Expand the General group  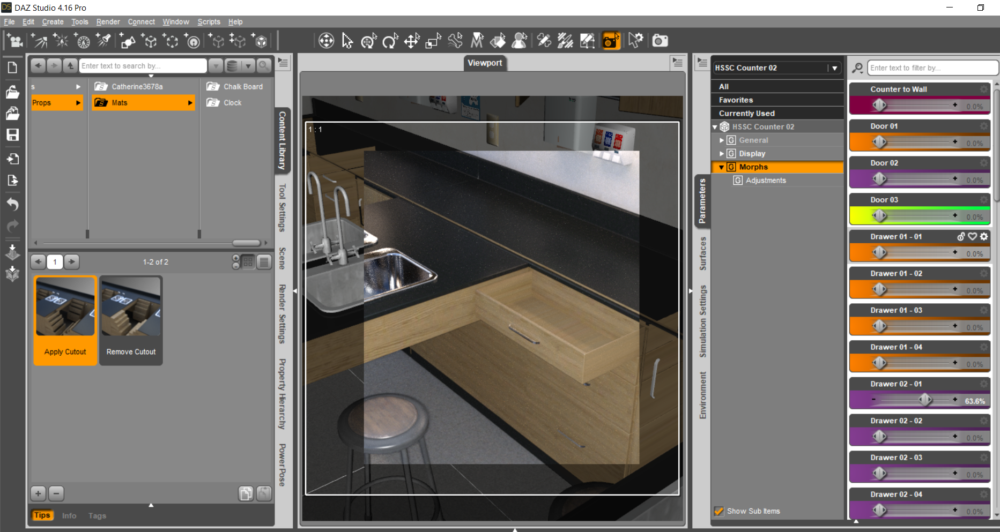click(722, 140)
